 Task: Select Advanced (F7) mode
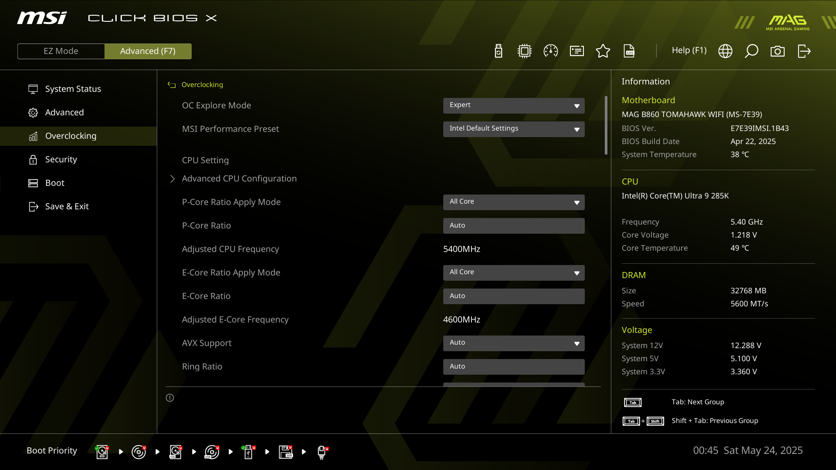click(148, 51)
